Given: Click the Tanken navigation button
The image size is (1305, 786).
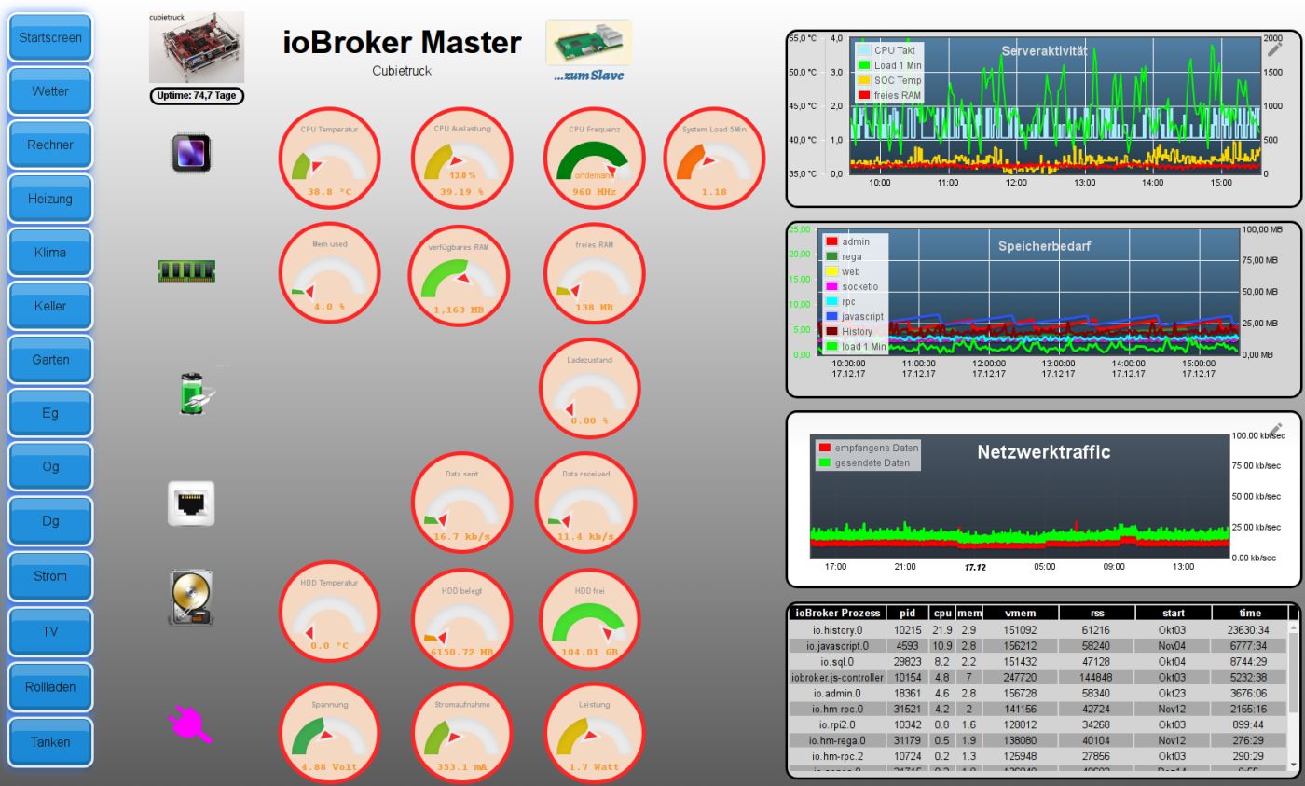Looking at the screenshot, I should pyautogui.click(x=50, y=742).
